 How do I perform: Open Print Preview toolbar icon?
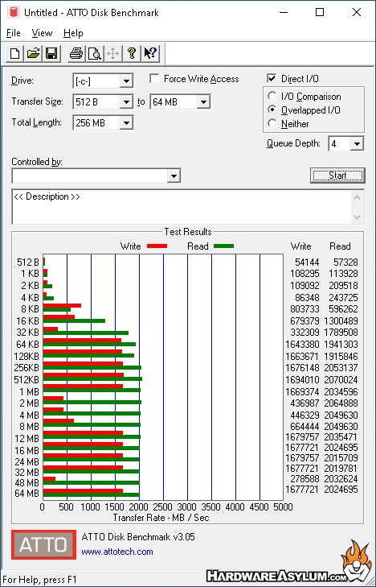pos(95,53)
